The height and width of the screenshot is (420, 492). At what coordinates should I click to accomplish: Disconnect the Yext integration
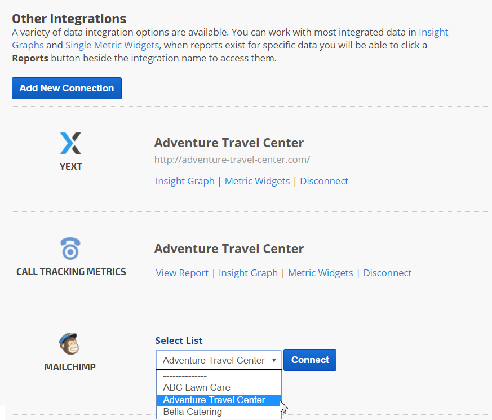coord(324,181)
